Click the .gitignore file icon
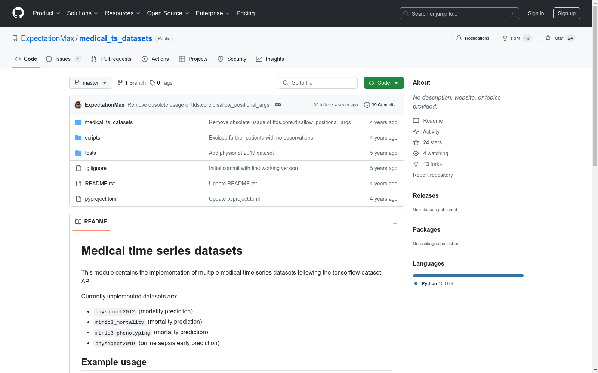598x373 pixels. pos(78,168)
